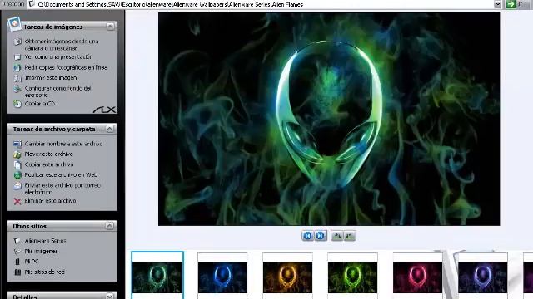This screenshot has width=533, height=299.
Task: Select orange alien head thumbnail
Action: coord(287,277)
